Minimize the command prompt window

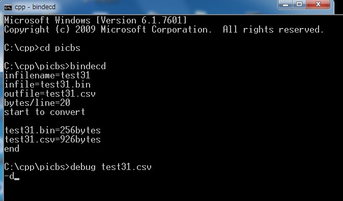[285, 5]
